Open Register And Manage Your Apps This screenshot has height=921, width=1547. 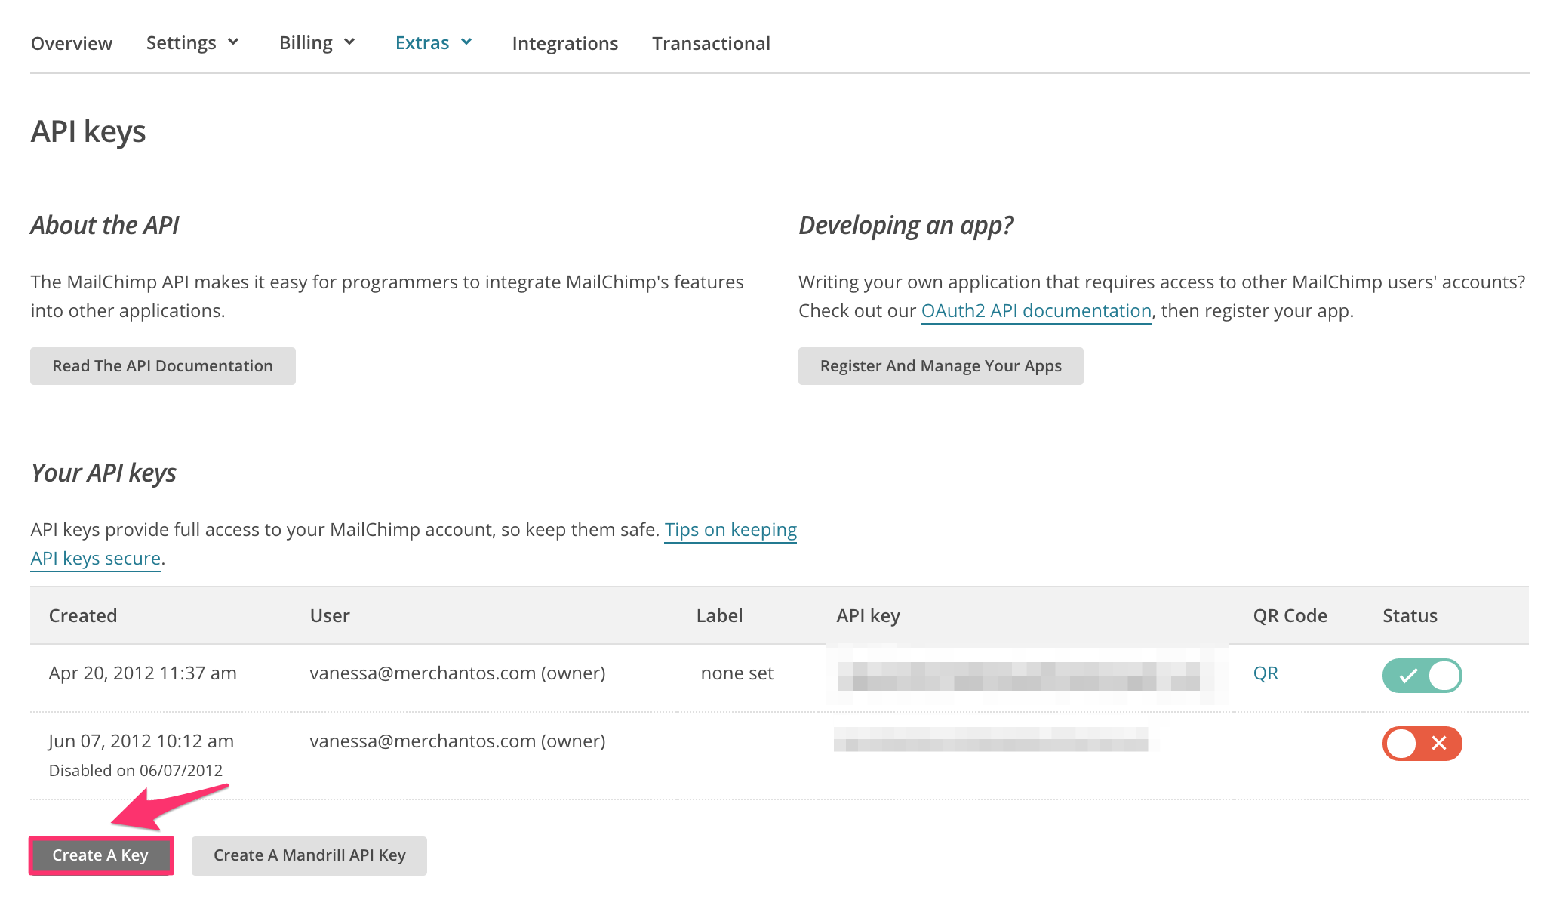point(940,366)
